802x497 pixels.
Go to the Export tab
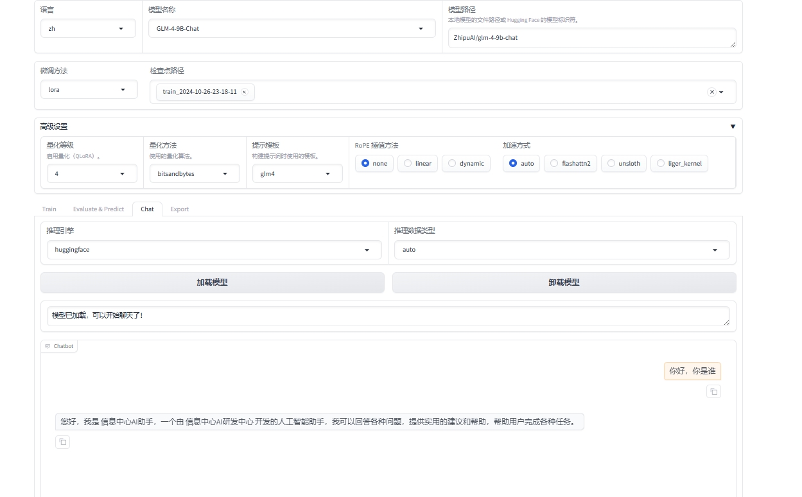tap(179, 209)
